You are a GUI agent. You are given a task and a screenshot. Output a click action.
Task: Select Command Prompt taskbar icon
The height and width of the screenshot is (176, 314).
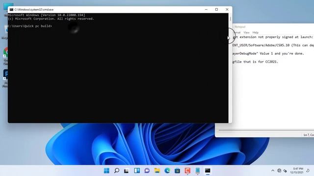click(208, 171)
